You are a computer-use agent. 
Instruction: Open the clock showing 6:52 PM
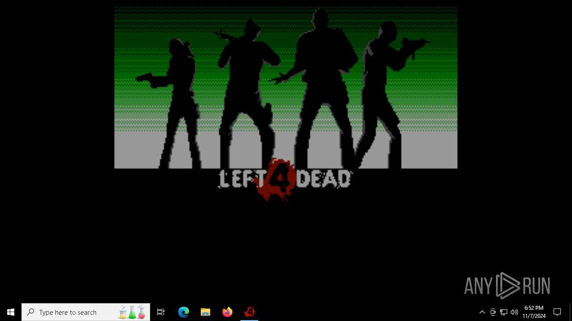534,312
